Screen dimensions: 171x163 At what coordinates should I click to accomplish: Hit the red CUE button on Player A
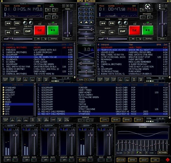(40, 30)
